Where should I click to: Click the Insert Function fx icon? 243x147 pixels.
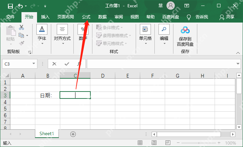[x=79, y=64]
